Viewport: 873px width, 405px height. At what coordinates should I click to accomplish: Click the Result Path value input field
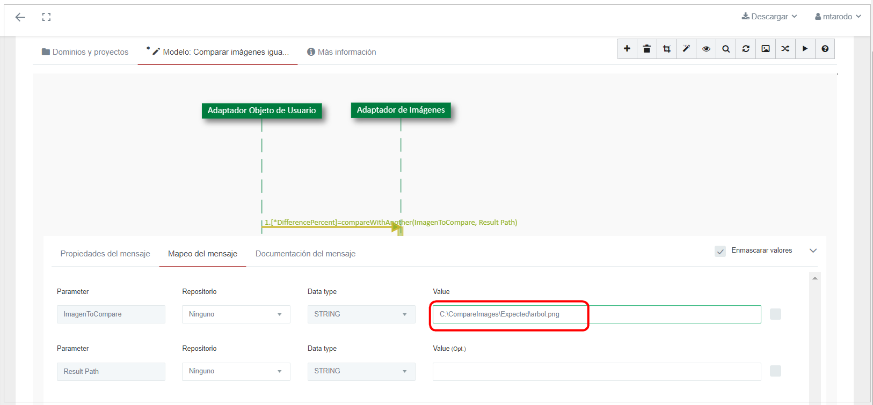pyautogui.click(x=596, y=371)
